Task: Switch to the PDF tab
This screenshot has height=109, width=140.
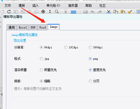Action: click(33, 27)
